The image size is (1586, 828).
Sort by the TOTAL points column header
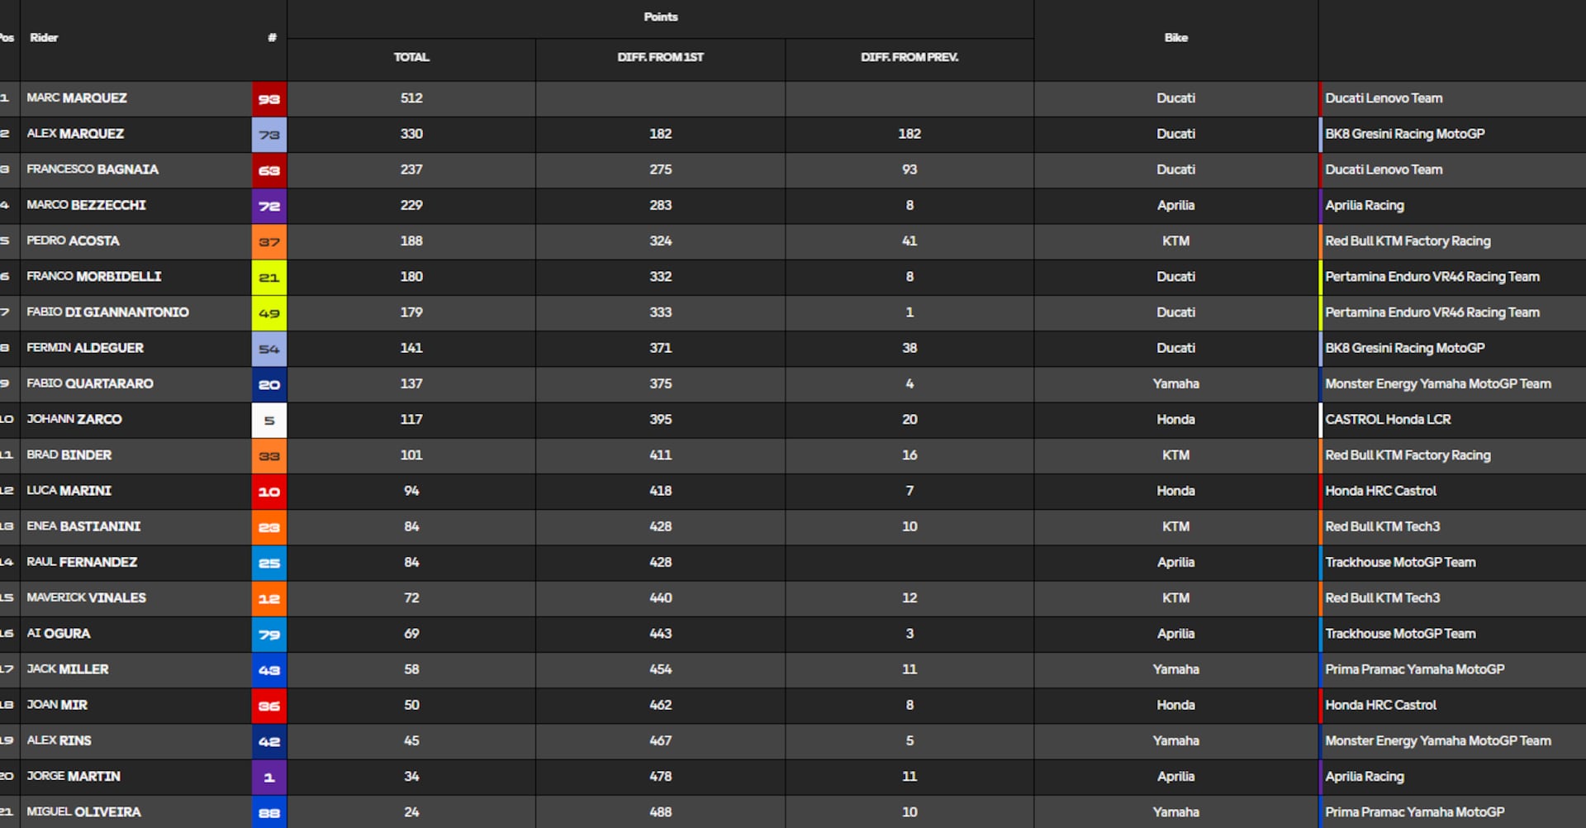coord(411,57)
